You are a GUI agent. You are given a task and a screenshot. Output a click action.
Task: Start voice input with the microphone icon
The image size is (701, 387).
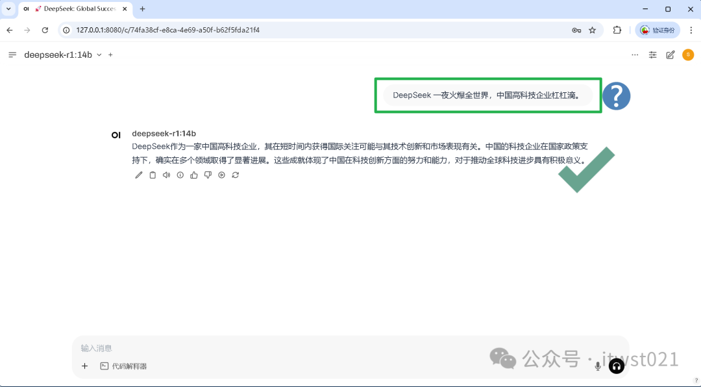[598, 366]
